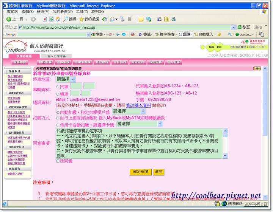This screenshot has height=212, width=273.
Task: Open the 收支日記帳 sidebar link
Action: pyautogui.click(x=14, y=98)
